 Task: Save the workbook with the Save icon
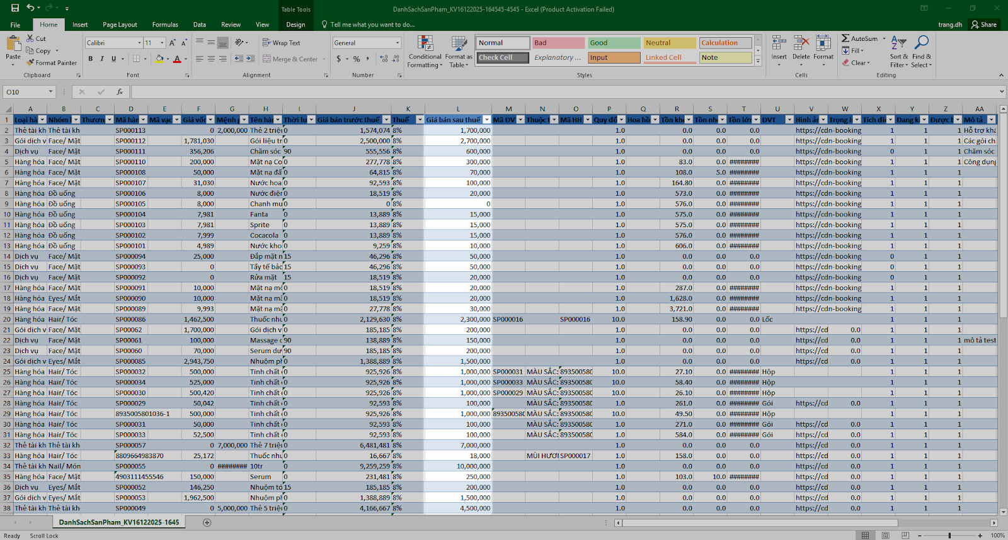click(x=15, y=8)
